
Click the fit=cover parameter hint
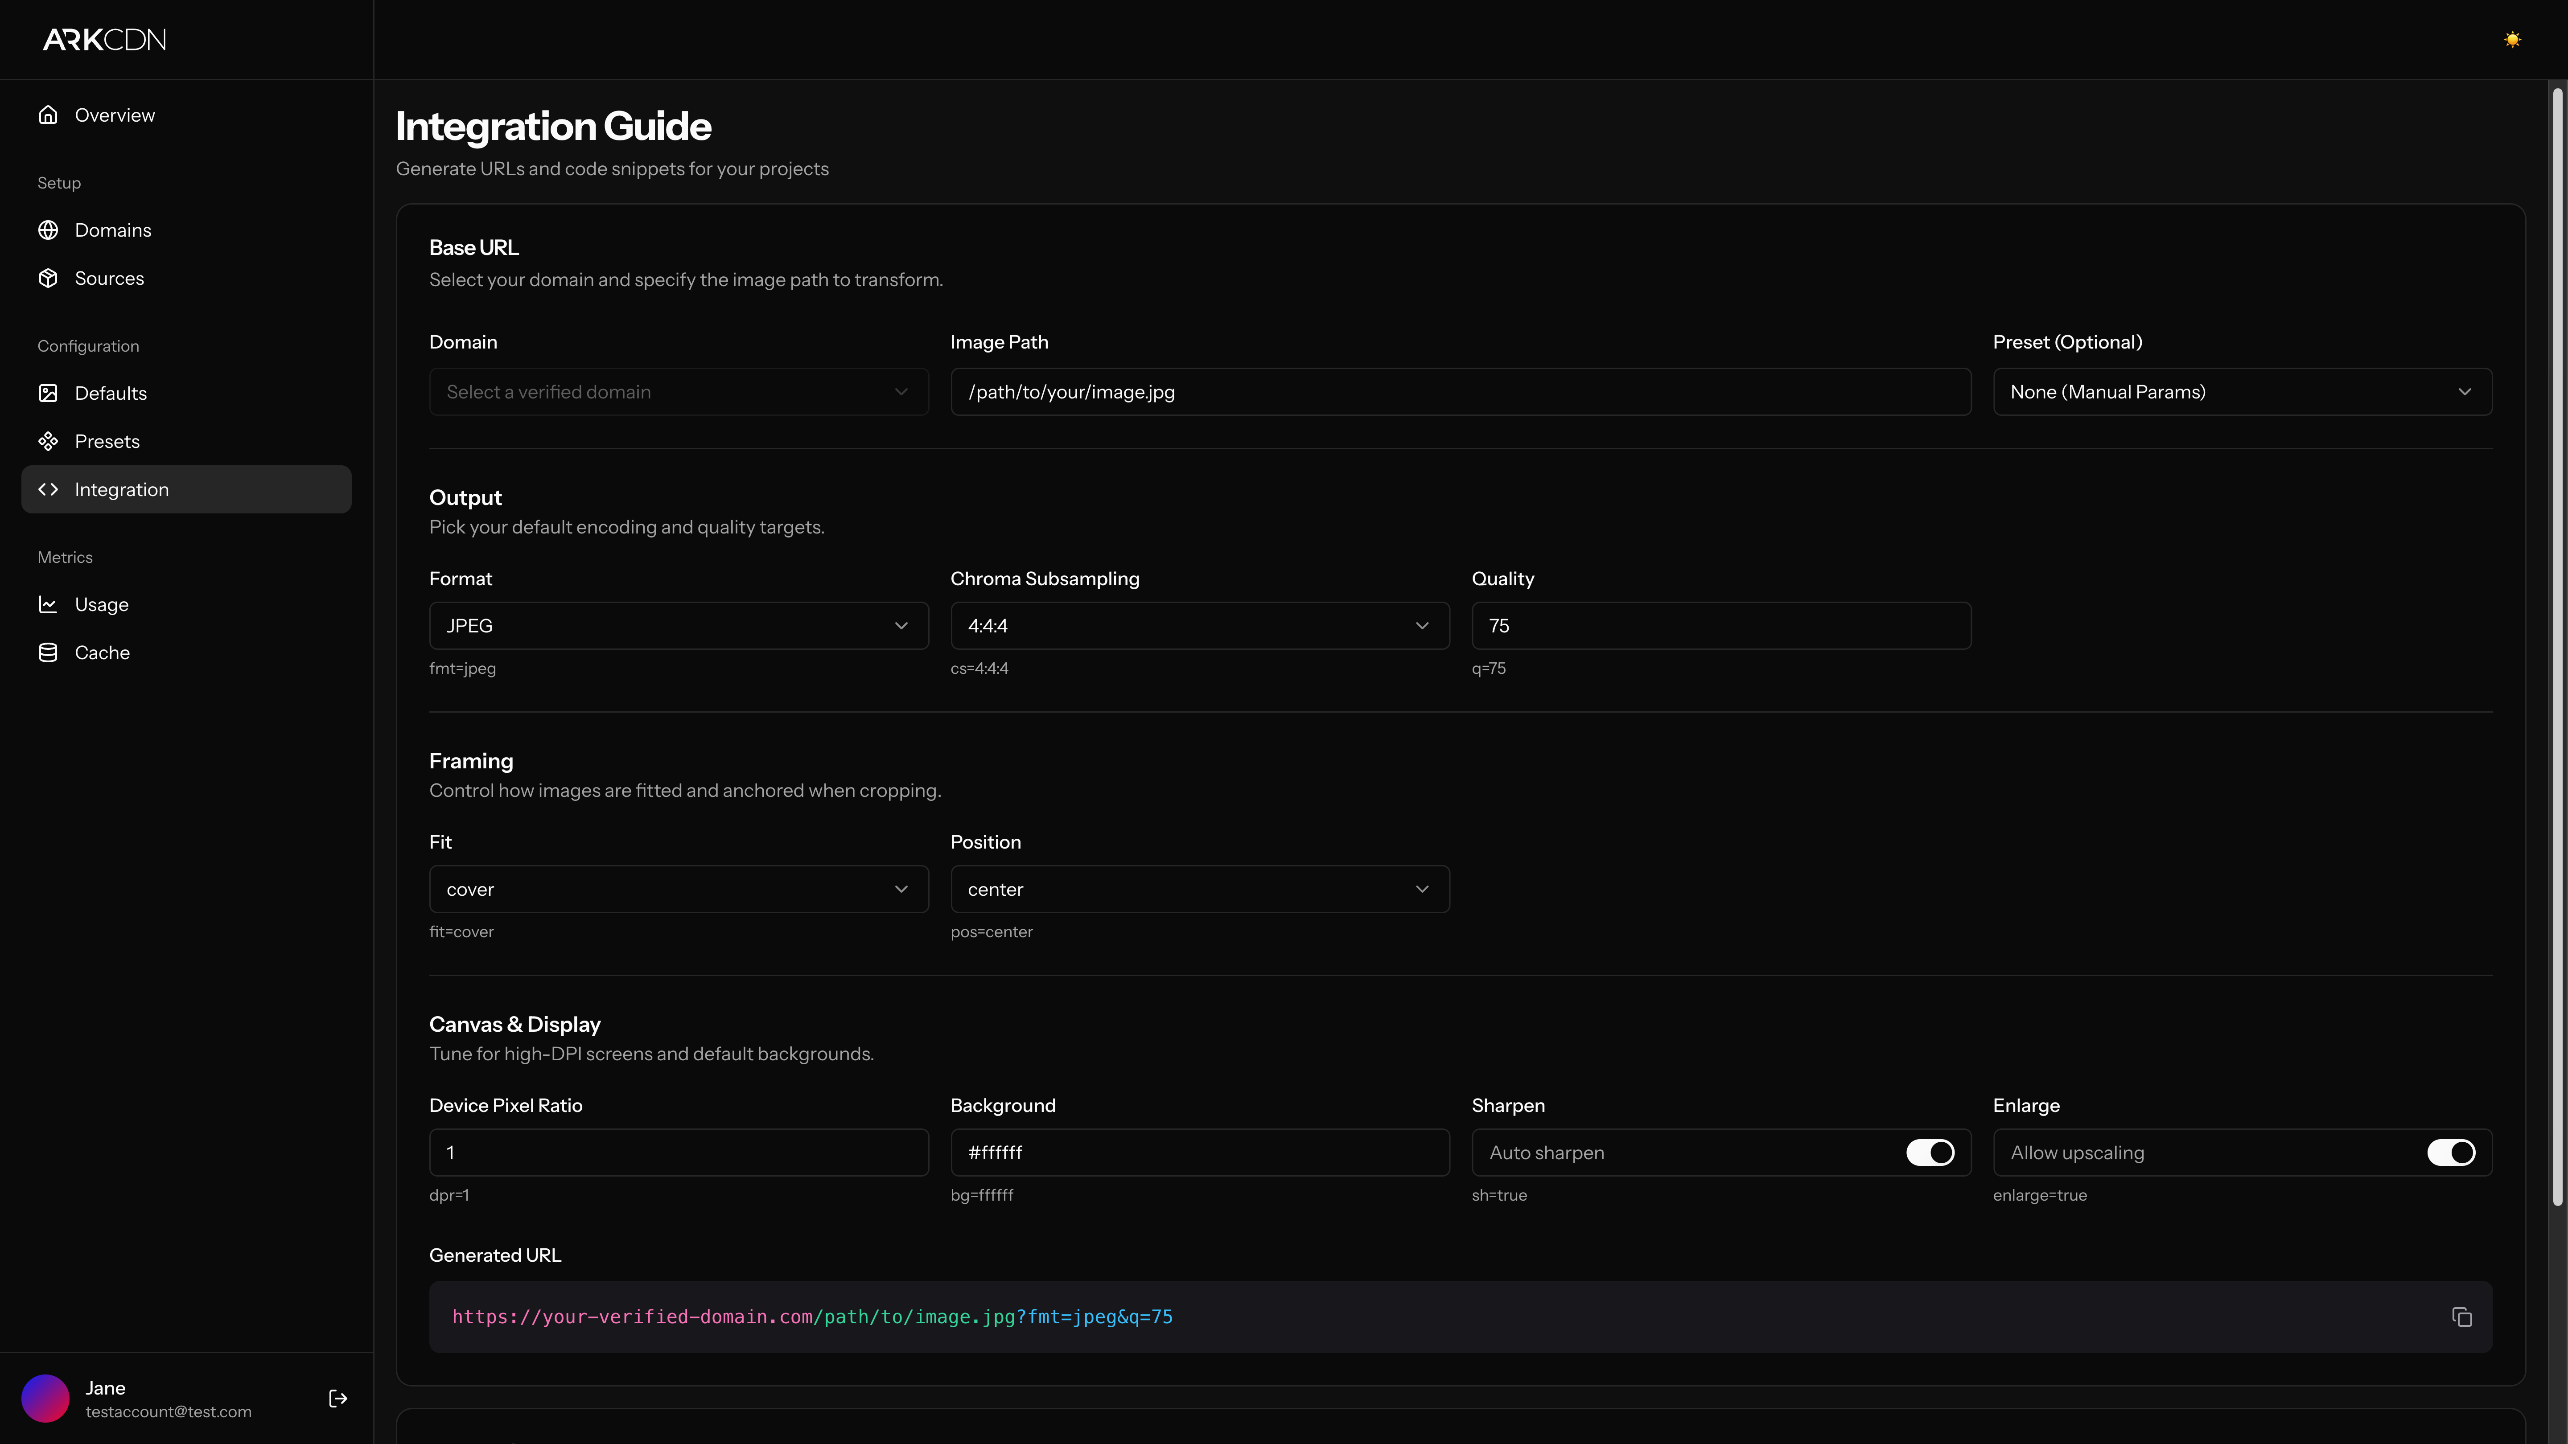coord(461,932)
